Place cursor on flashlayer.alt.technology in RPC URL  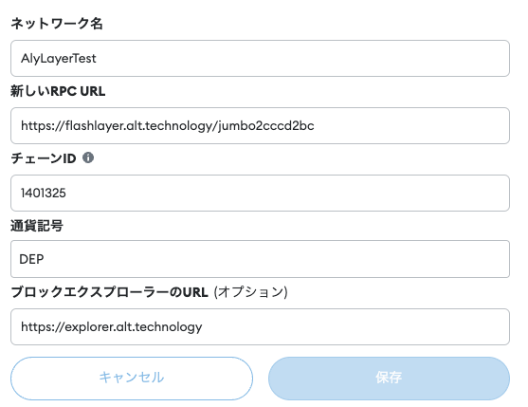pyautogui.click(x=139, y=125)
